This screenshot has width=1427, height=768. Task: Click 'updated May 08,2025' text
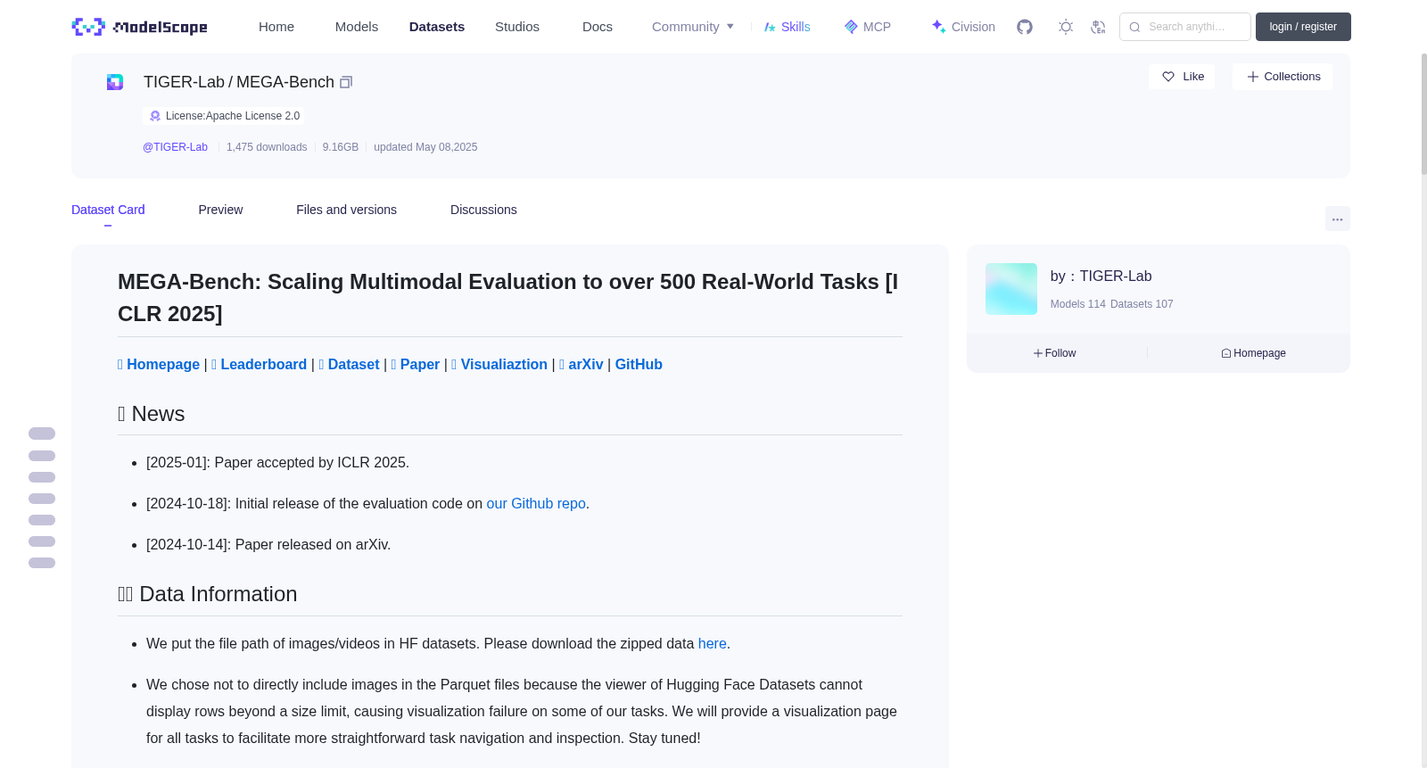[x=425, y=147]
